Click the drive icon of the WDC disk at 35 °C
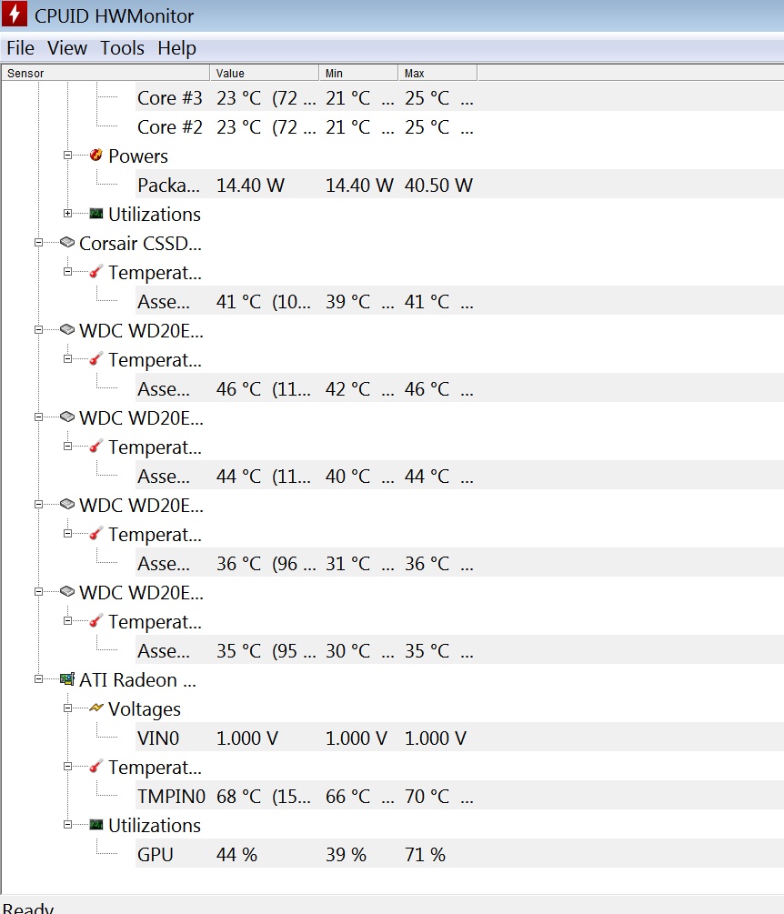 [x=67, y=591]
